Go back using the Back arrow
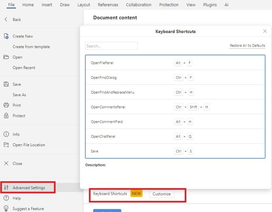Screen dimensions: 272x212 click(6, 20)
